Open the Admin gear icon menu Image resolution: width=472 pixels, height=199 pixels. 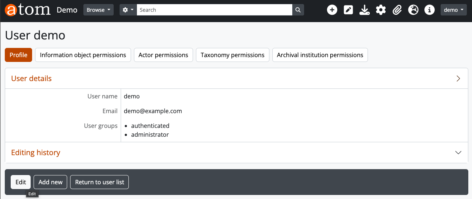click(381, 10)
